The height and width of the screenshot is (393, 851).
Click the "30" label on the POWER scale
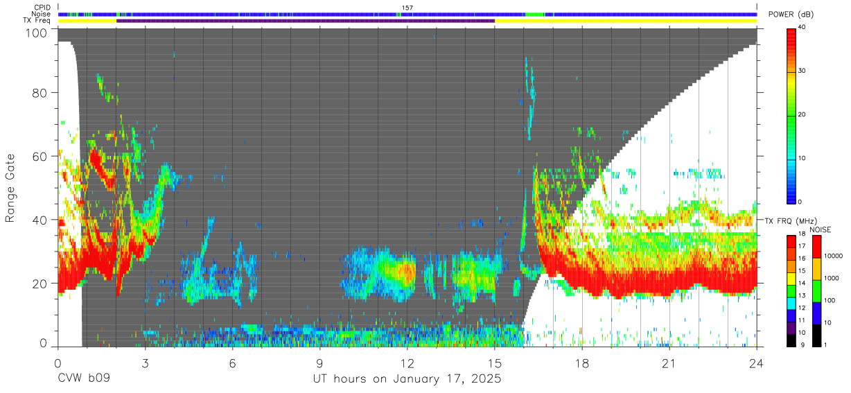pyautogui.click(x=802, y=71)
